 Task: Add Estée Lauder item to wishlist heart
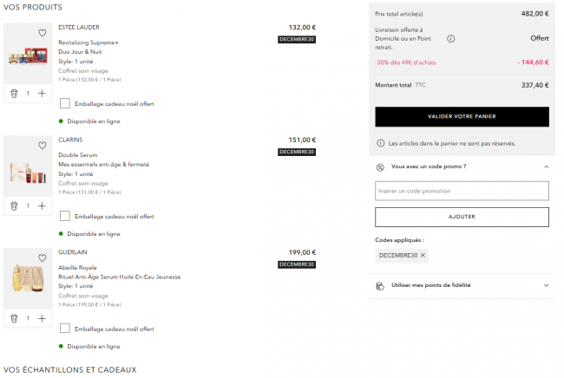coord(43,33)
